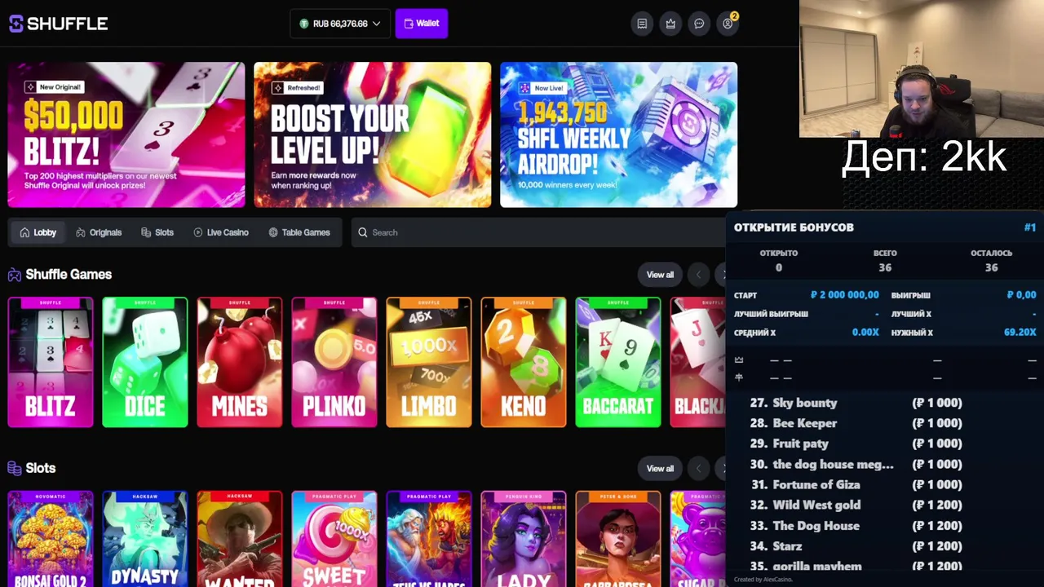This screenshot has height=587, width=1044.
Task: Click View all for Shuffle Games
Action: (x=660, y=275)
